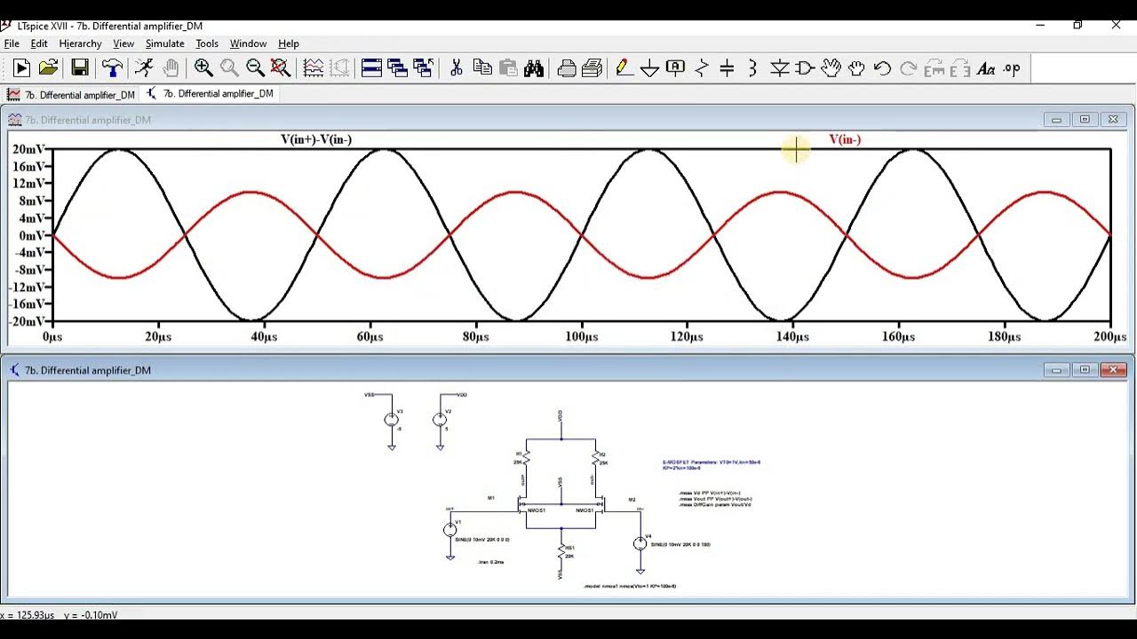The width and height of the screenshot is (1137, 639).
Task: Click the Autorange waveform icon
Action: (x=314, y=67)
